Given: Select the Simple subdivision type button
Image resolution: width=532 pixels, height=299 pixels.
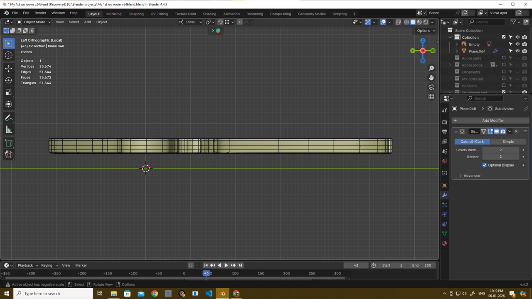Looking at the screenshot, I should 508,142.
